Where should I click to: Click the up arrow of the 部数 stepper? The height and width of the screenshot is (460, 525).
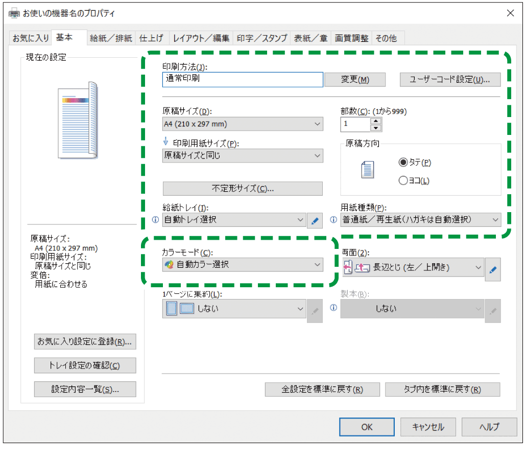tap(375, 121)
